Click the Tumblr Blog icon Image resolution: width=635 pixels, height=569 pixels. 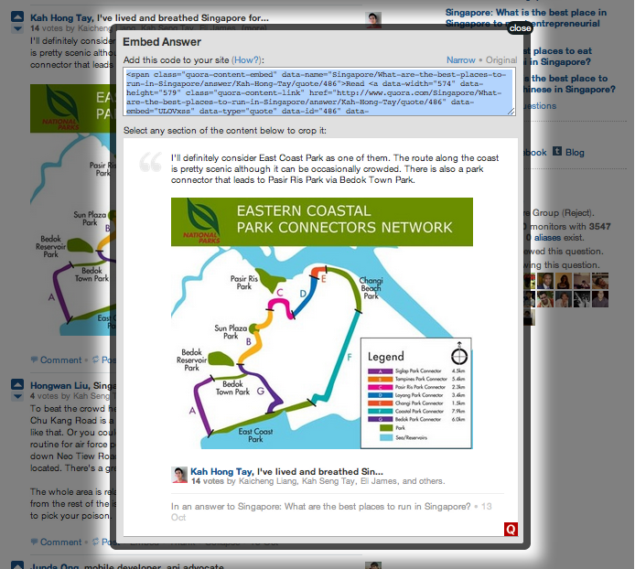pos(556,152)
